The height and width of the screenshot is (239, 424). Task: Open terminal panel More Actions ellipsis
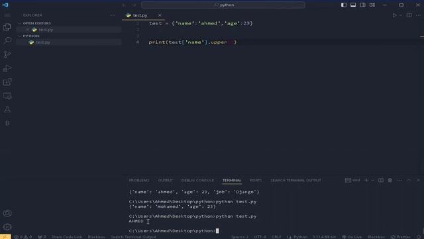tap(399, 180)
